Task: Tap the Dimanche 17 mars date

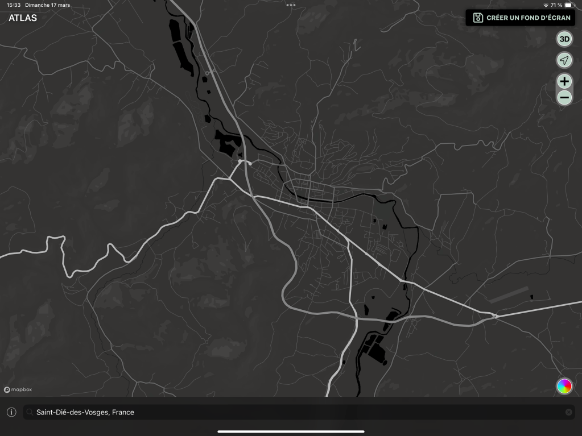Action: point(48,5)
